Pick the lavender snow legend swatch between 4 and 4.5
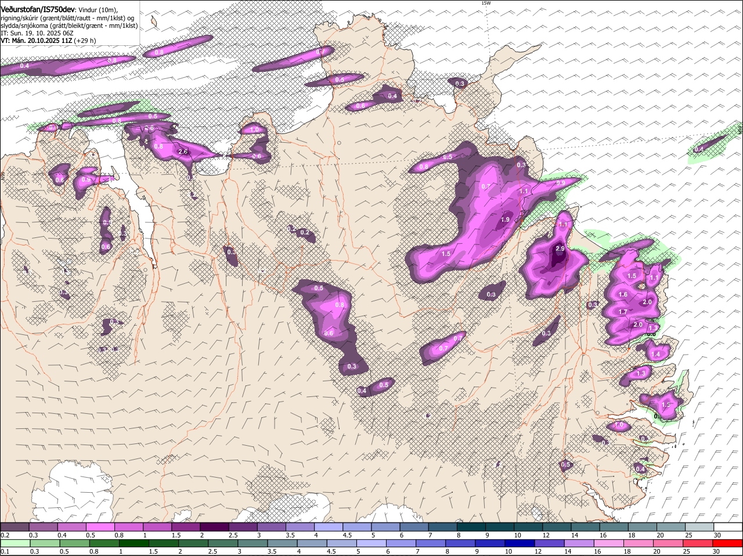Screen dimensions: 743x556 [329, 527]
